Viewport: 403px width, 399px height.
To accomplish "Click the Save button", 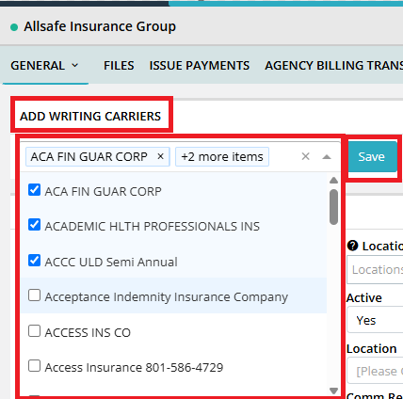I will tap(372, 156).
